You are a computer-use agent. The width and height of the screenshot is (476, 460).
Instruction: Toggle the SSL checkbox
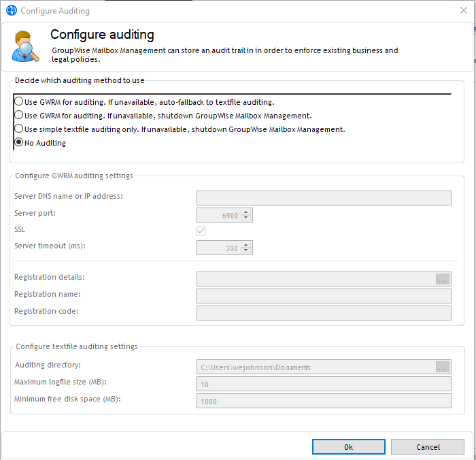201,231
